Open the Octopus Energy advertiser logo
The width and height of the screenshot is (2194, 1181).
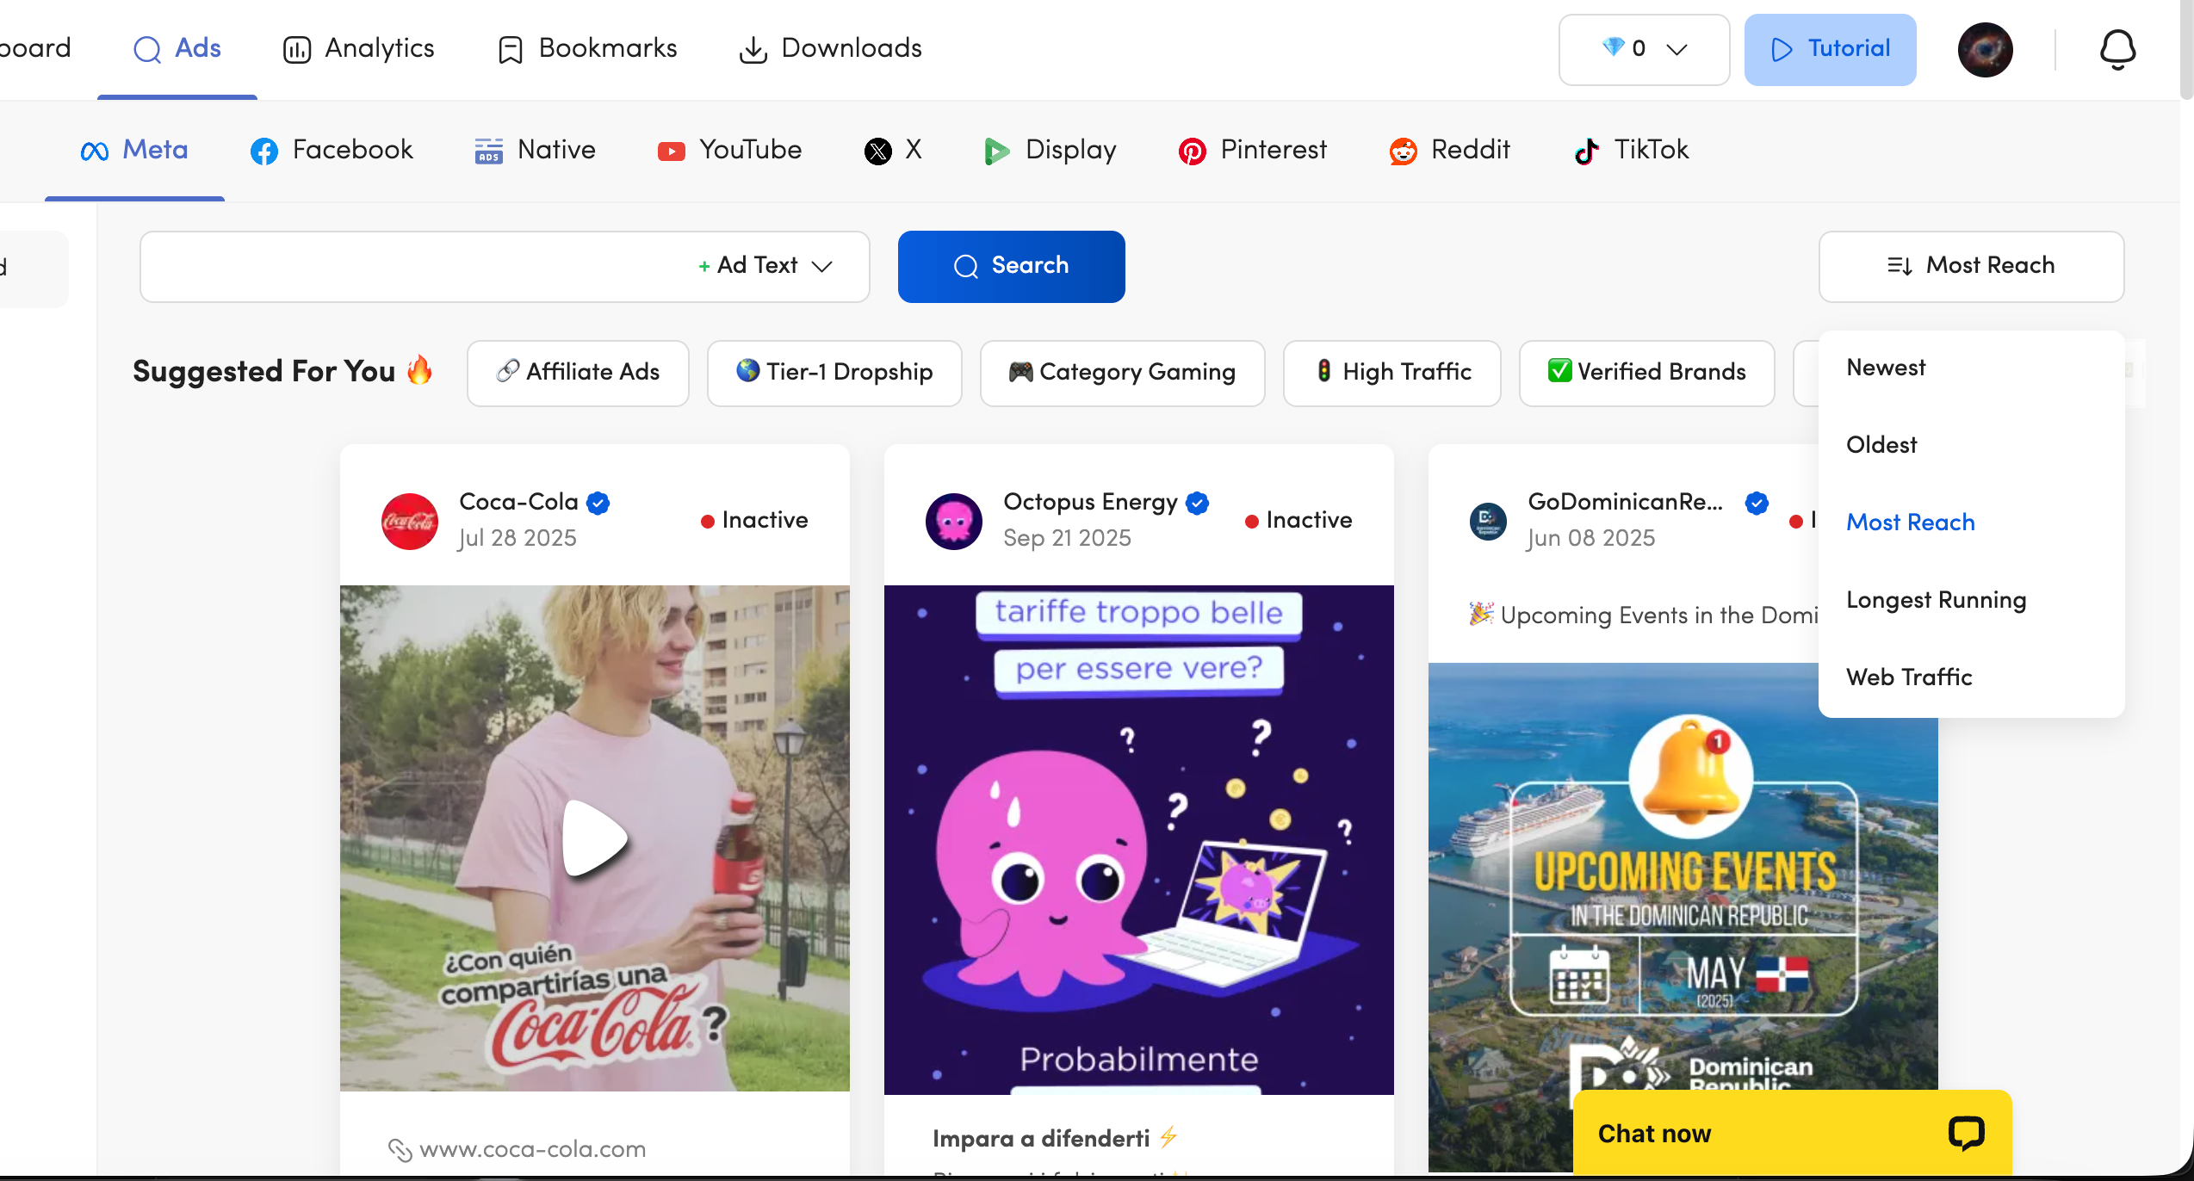(x=954, y=521)
